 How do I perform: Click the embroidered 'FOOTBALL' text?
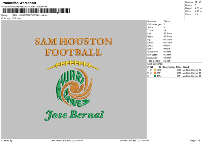click(x=74, y=52)
